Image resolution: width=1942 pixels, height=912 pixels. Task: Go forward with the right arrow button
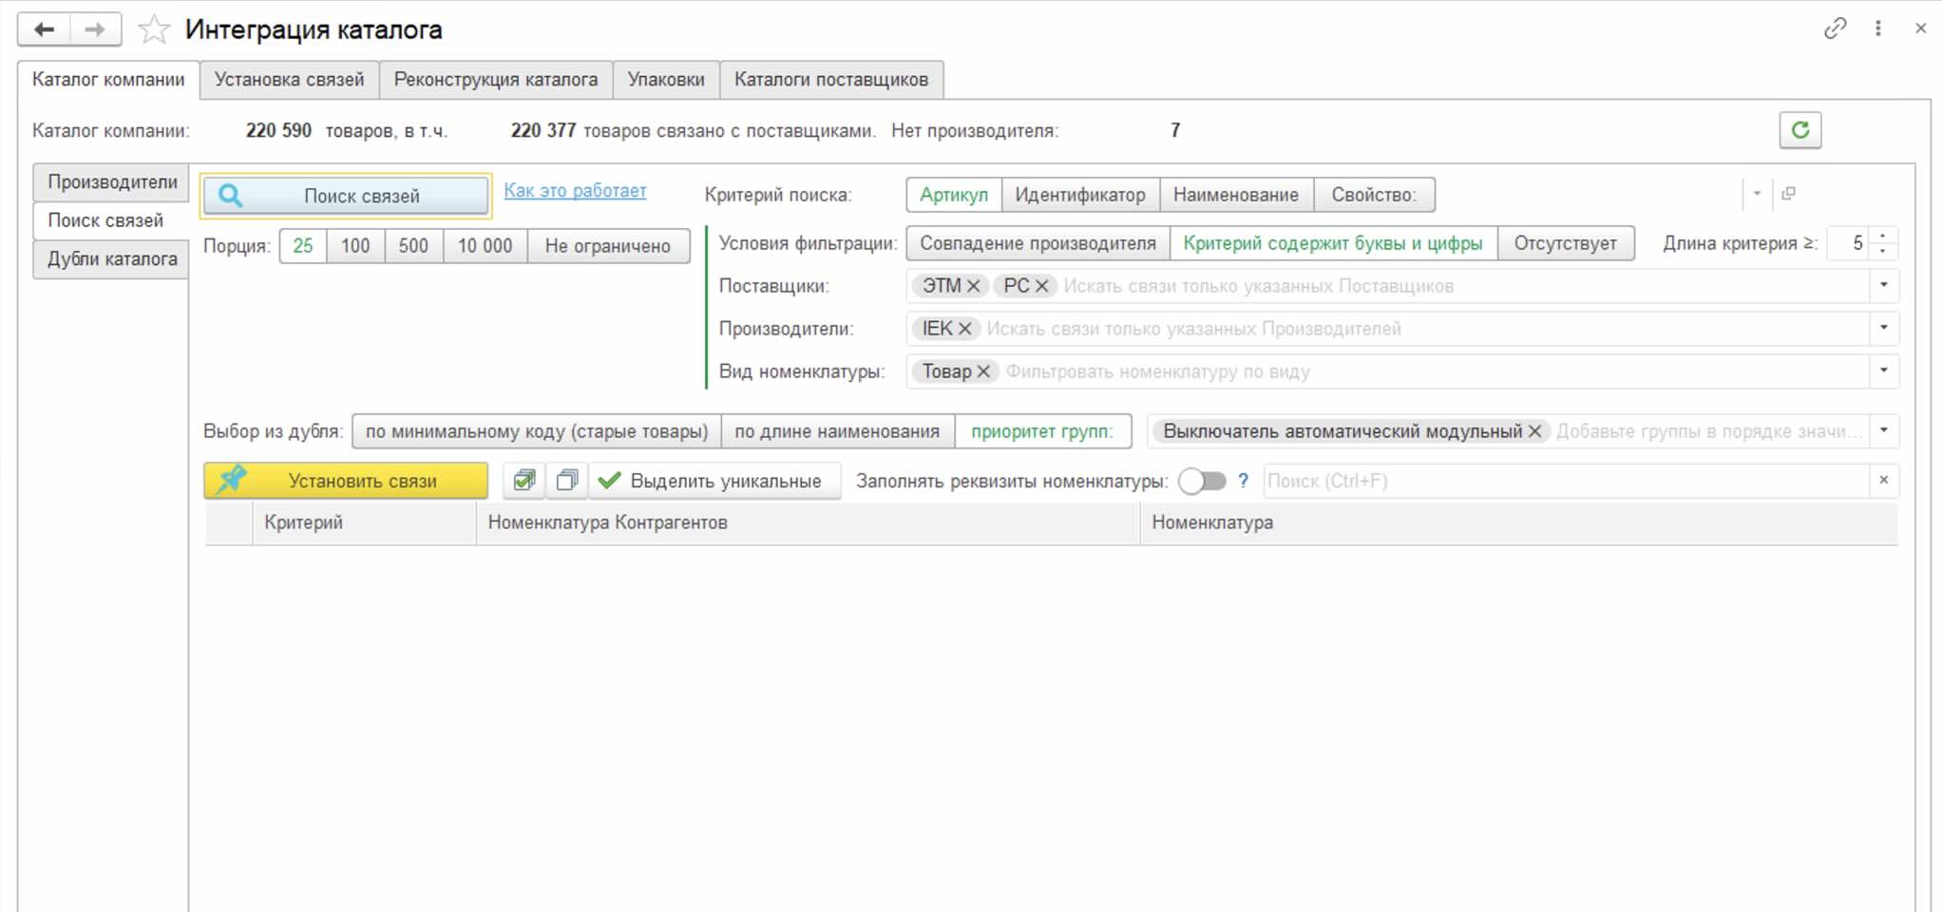(95, 29)
